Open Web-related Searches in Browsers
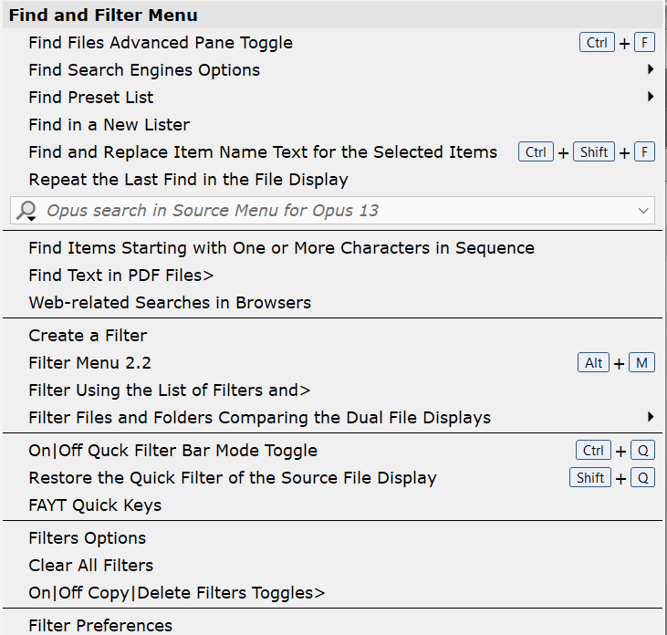Viewport: 667px width, 635px height. point(170,303)
